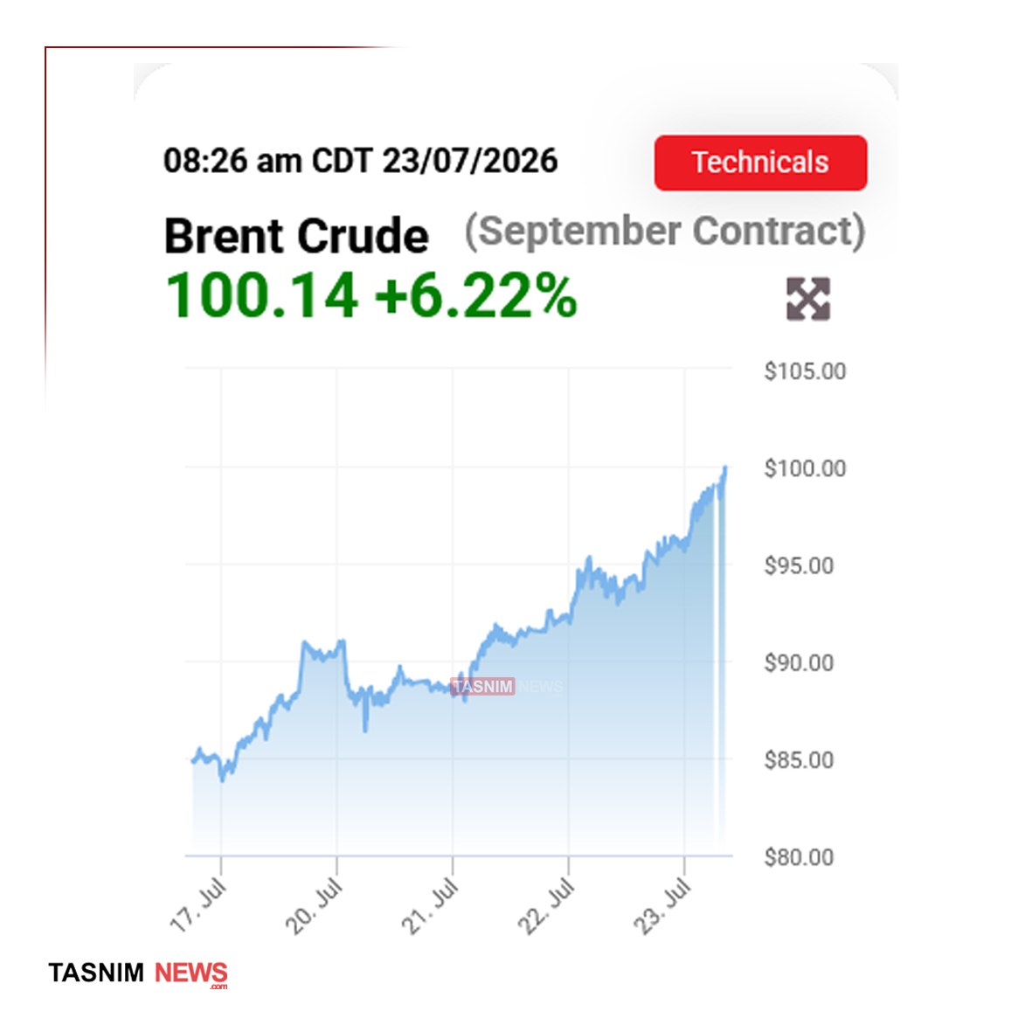This screenshot has height=1032, width=1032.
Task: Click the 23. Jul axis label
Action: tap(662, 905)
